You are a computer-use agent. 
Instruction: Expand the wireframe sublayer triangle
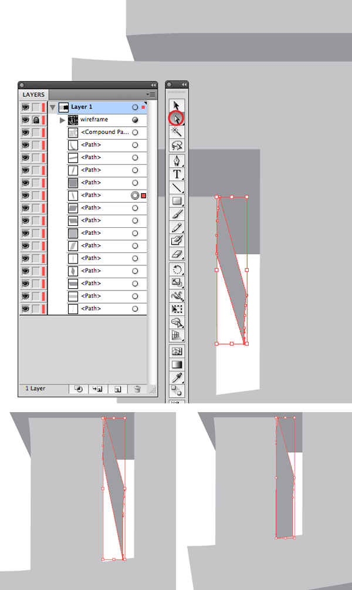(62, 120)
